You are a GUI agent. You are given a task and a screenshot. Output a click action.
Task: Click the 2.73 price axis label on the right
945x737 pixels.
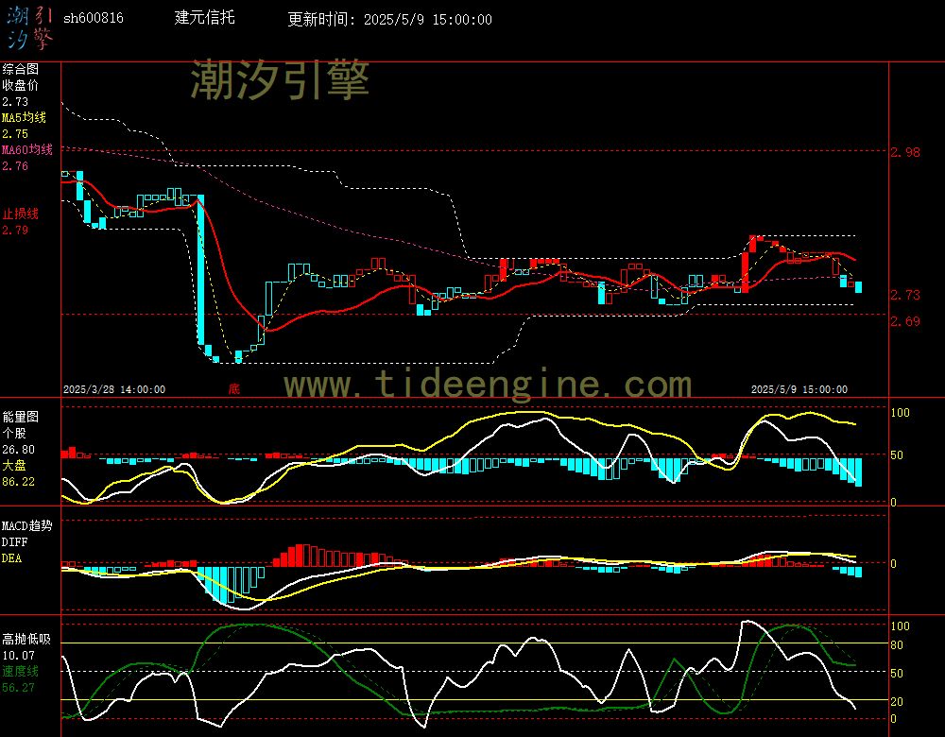(x=905, y=295)
